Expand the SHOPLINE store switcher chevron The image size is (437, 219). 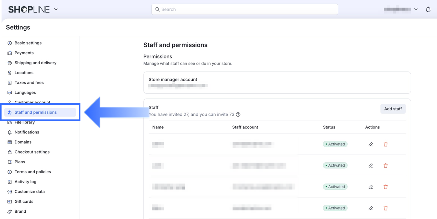(x=56, y=9)
